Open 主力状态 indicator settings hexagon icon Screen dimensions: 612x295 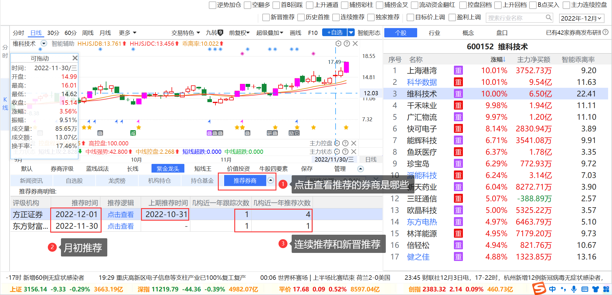(337, 152)
